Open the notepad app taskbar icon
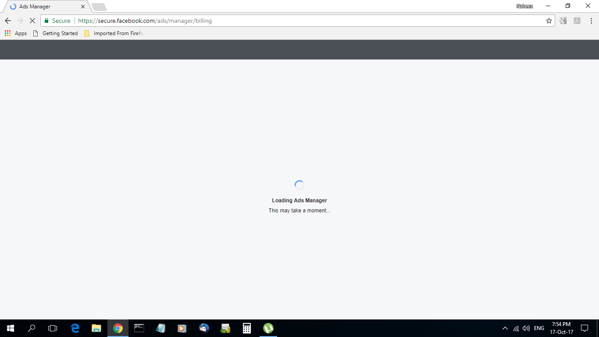 [160, 328]
